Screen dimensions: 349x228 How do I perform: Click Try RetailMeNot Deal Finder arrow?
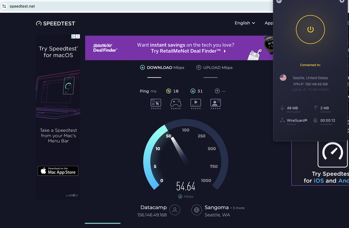coord(225,51)
